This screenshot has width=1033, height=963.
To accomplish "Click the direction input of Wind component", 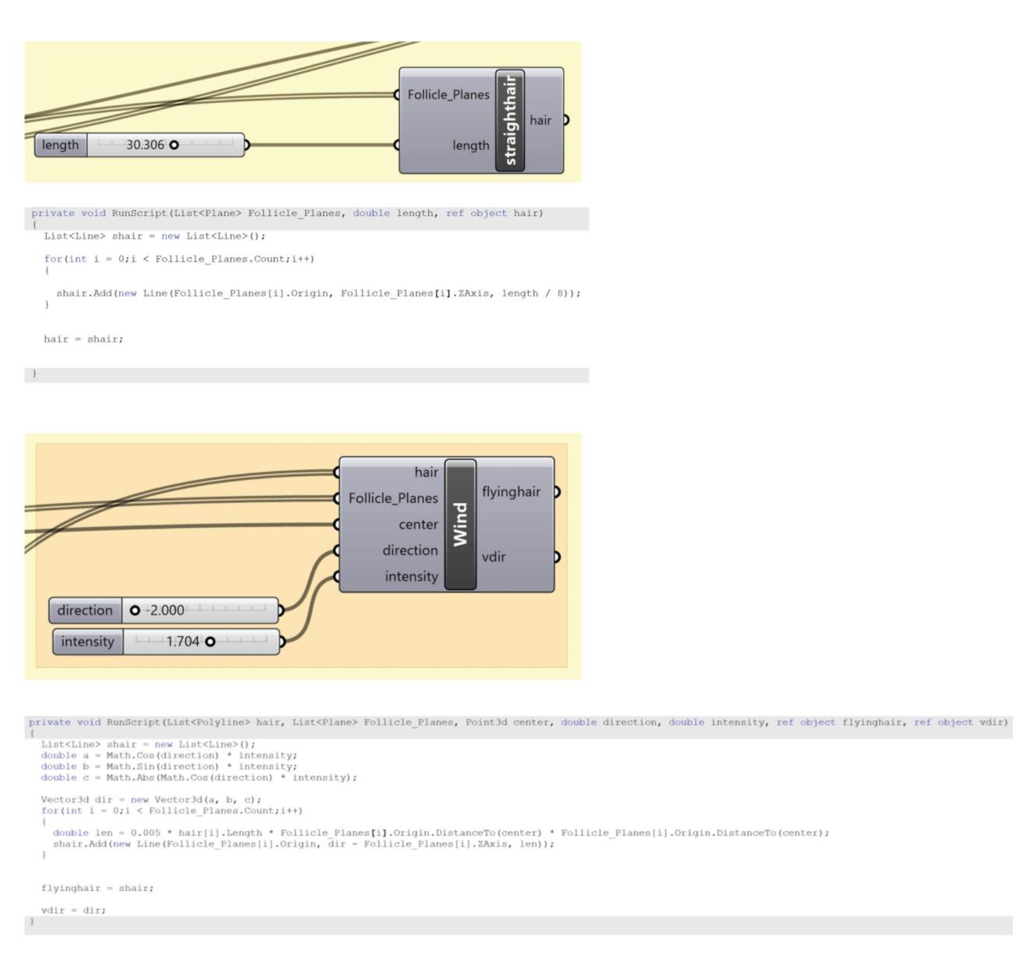I will pyautogui.click(x=410, y=550).
